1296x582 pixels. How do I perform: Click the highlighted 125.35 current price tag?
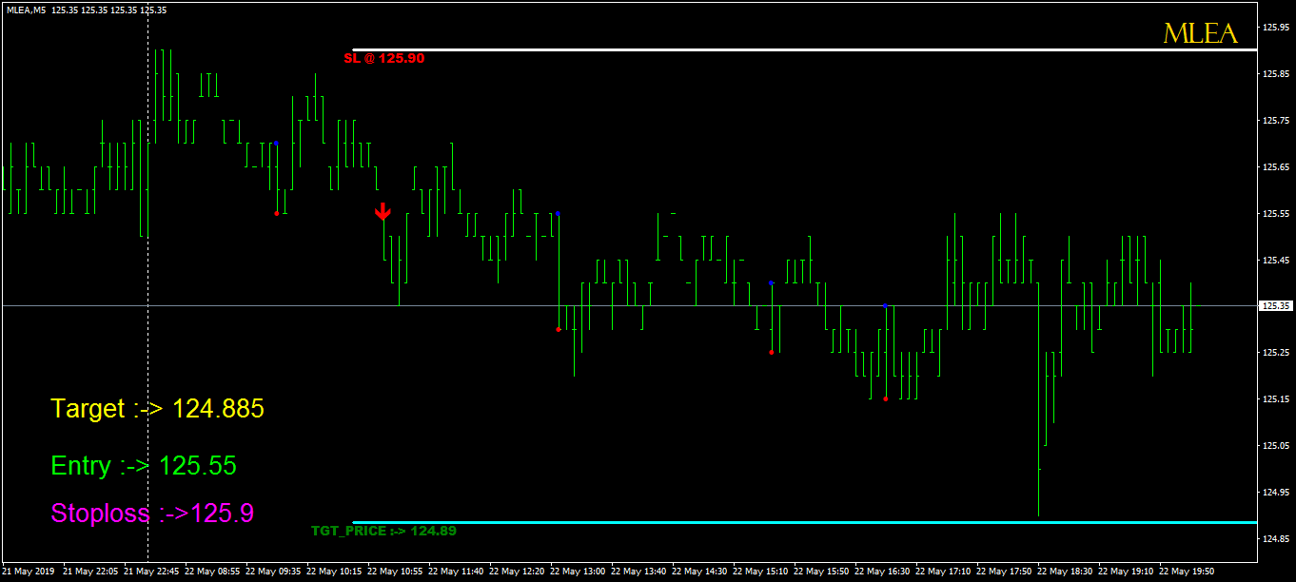(1277, 306)
